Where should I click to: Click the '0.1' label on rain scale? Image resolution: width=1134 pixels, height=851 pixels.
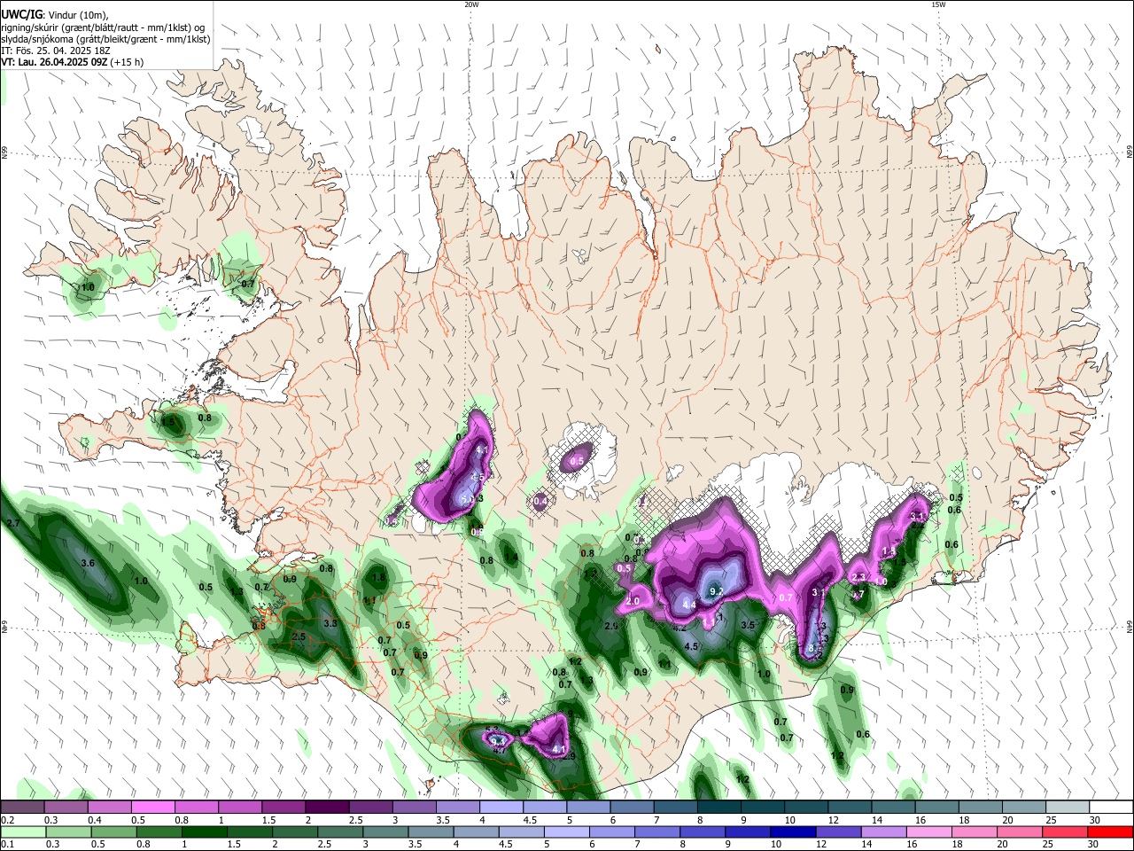[x=7, y=845]
